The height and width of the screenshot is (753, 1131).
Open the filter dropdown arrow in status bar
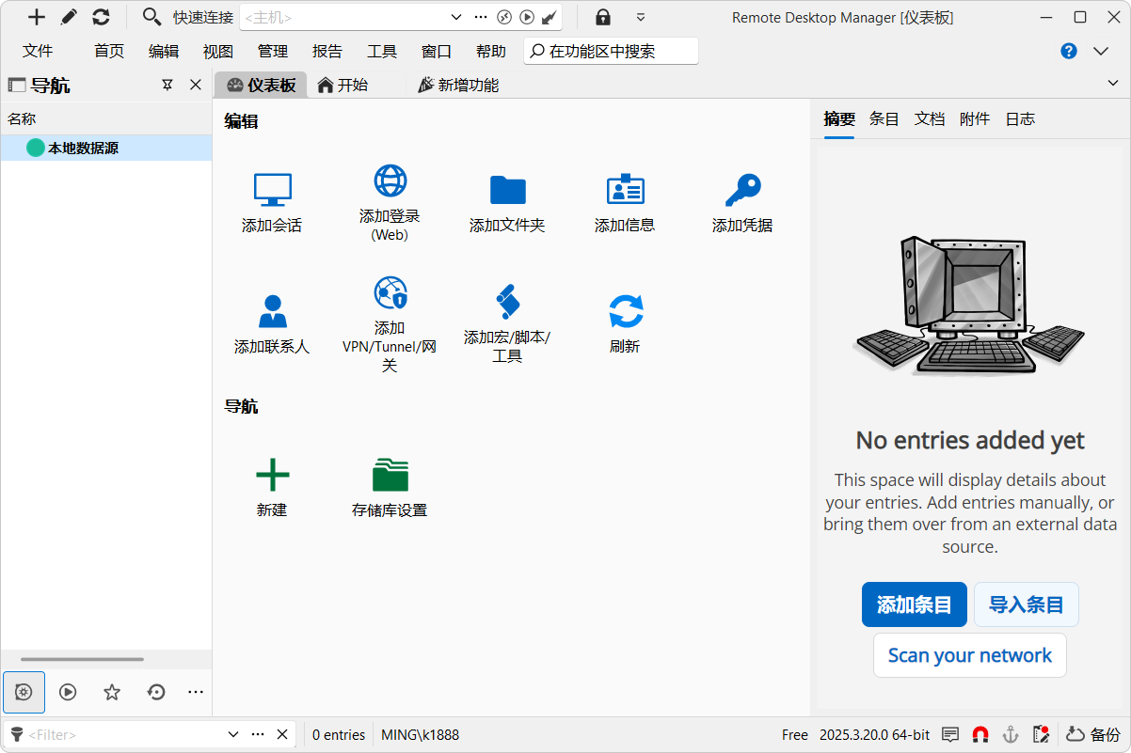(233, 734)
